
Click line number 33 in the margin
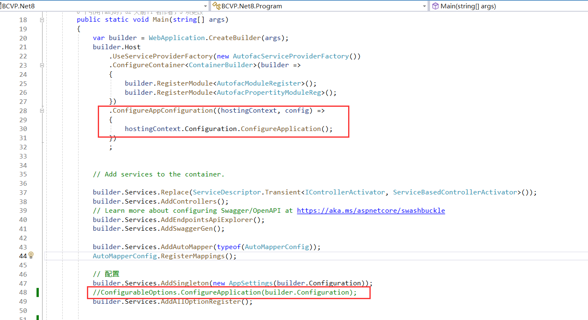[23, 156]
